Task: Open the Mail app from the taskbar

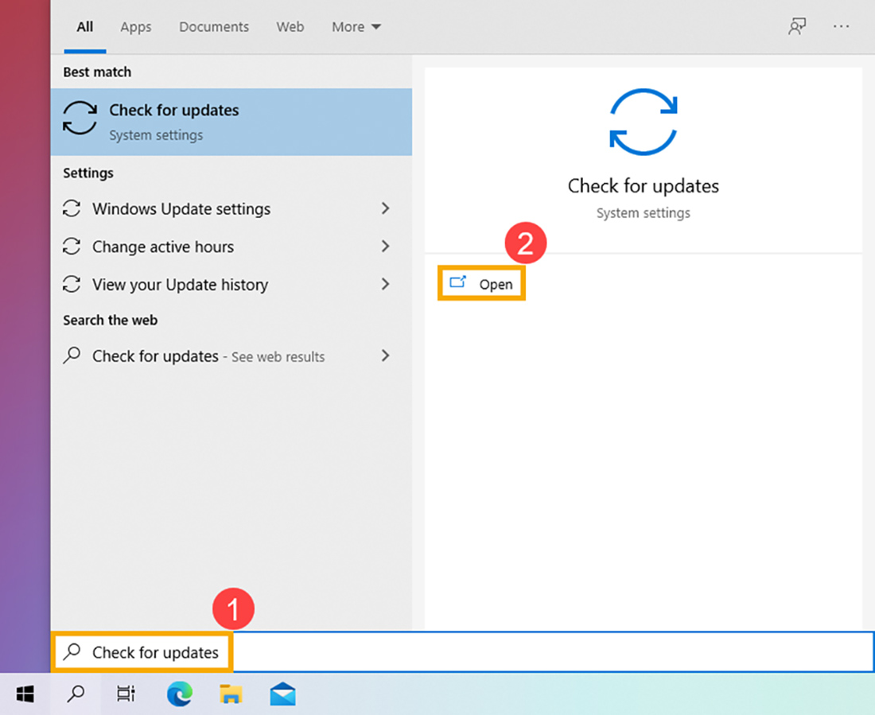Action: (x=282, y=694)
